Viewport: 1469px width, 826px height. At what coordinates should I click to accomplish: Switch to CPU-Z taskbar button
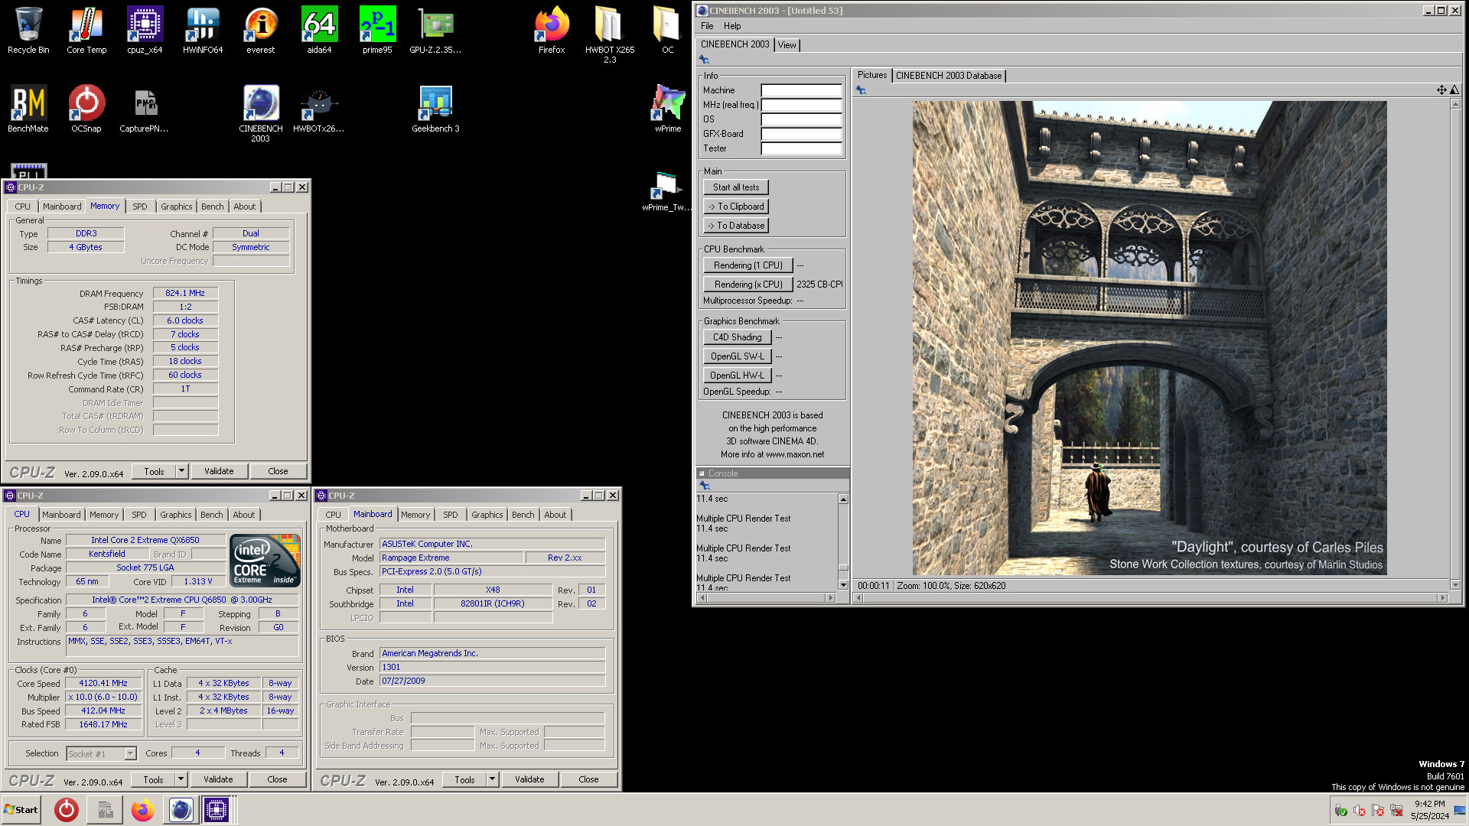click(x=217, y=810)
